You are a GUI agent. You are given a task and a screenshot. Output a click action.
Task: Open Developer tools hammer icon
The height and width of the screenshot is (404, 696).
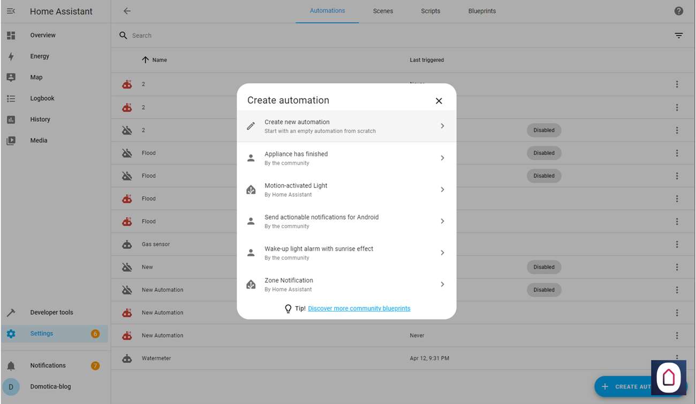[x=11, y=313]
